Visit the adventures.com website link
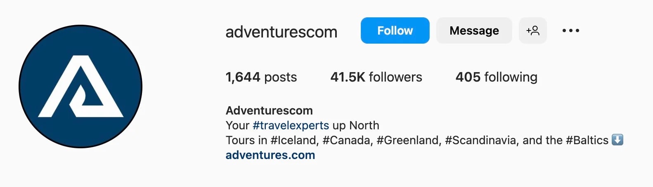653x187 pixels. pos(270,155)
